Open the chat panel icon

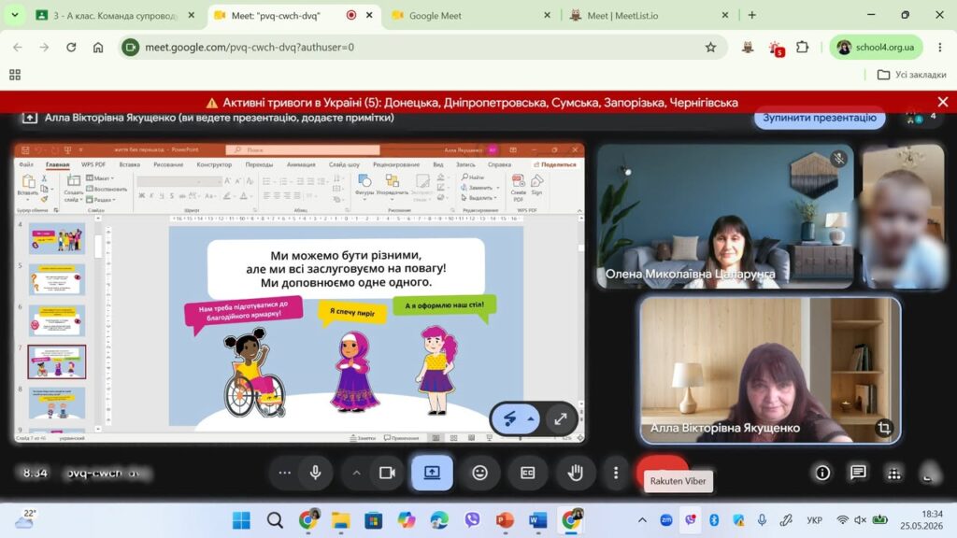coord(858,473)
